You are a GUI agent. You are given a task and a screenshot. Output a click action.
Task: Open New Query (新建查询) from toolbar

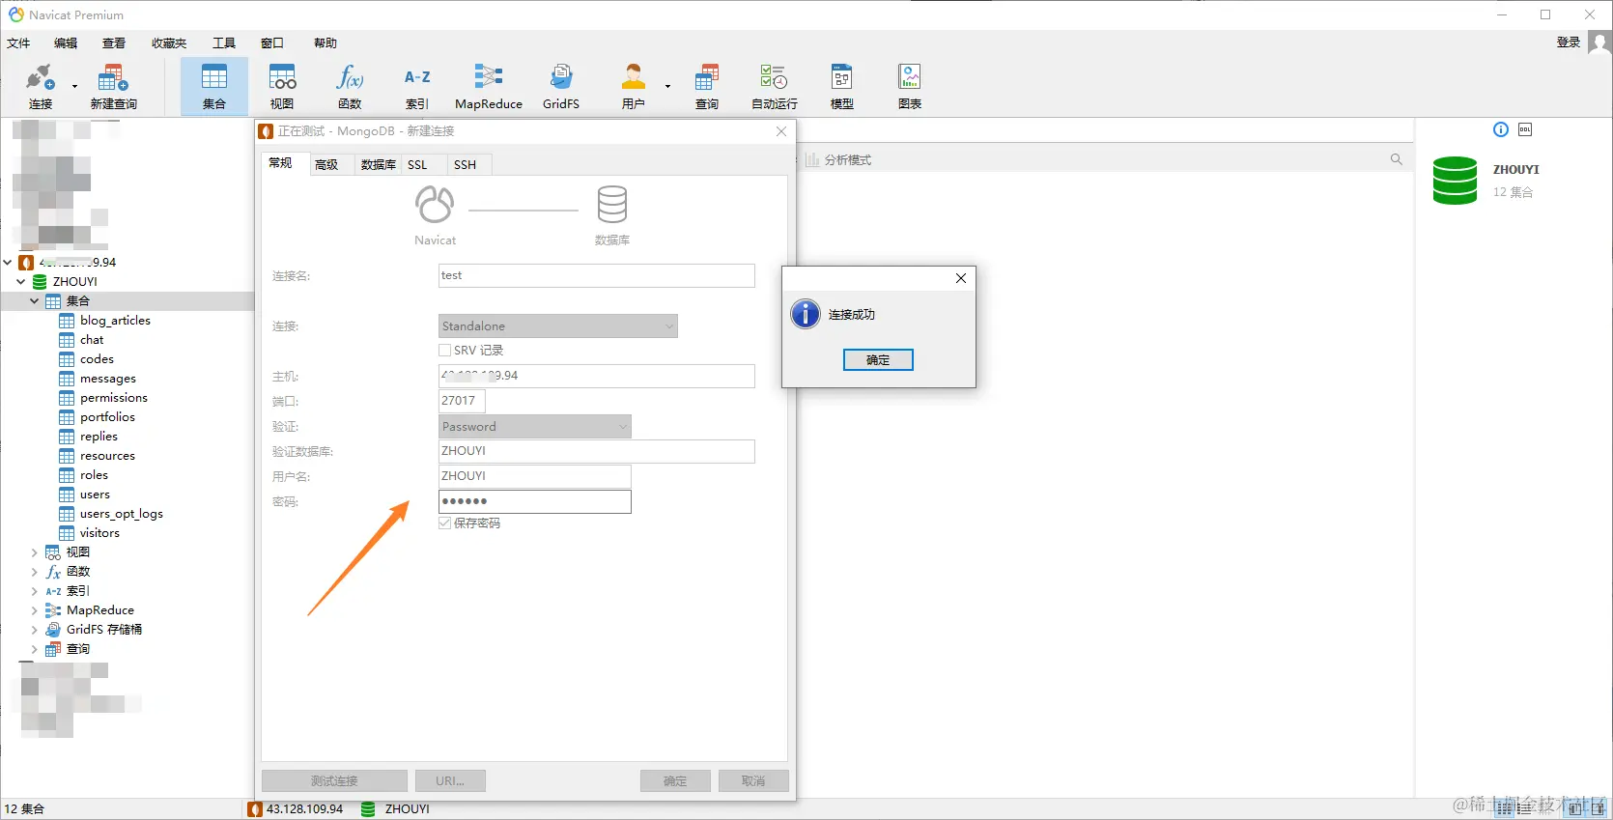113,87
